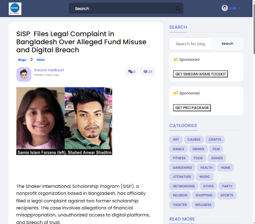The image size is (255, 224).
Task: Select the SHOPPING category tag
Action: tap(204, 195)
